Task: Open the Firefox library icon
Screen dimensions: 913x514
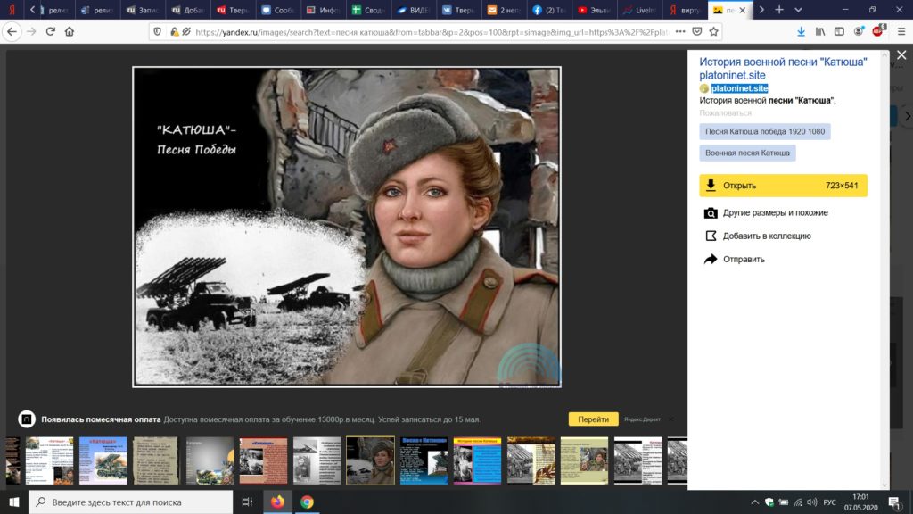Action: click(820, 31)
